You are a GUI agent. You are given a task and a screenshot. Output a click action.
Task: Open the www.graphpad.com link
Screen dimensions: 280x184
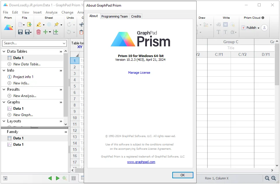(x=141, y=162)
